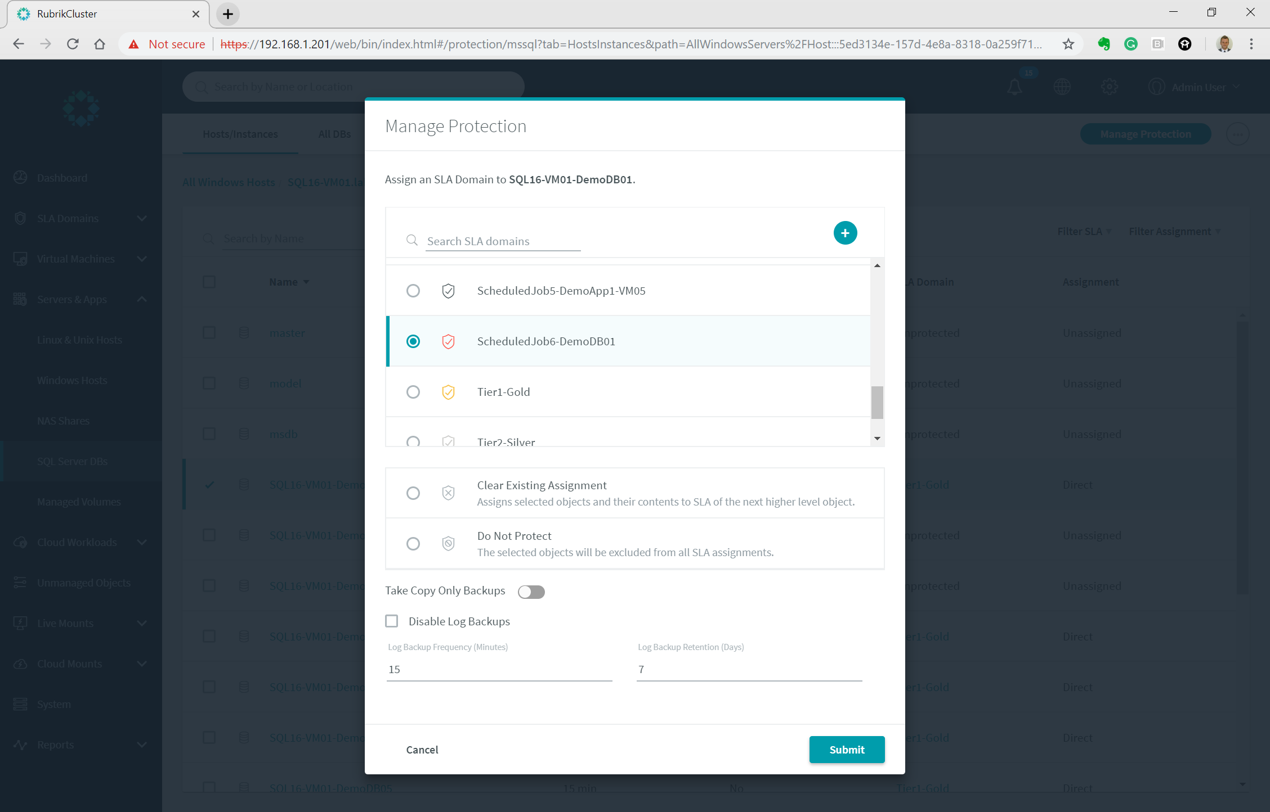Switch to the All DBs tab

click(x=334, y=134)
